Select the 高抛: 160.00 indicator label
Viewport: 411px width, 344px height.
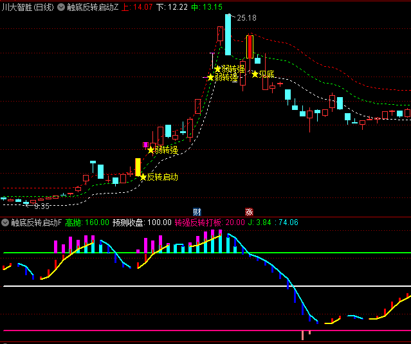[x=87, y=223]
